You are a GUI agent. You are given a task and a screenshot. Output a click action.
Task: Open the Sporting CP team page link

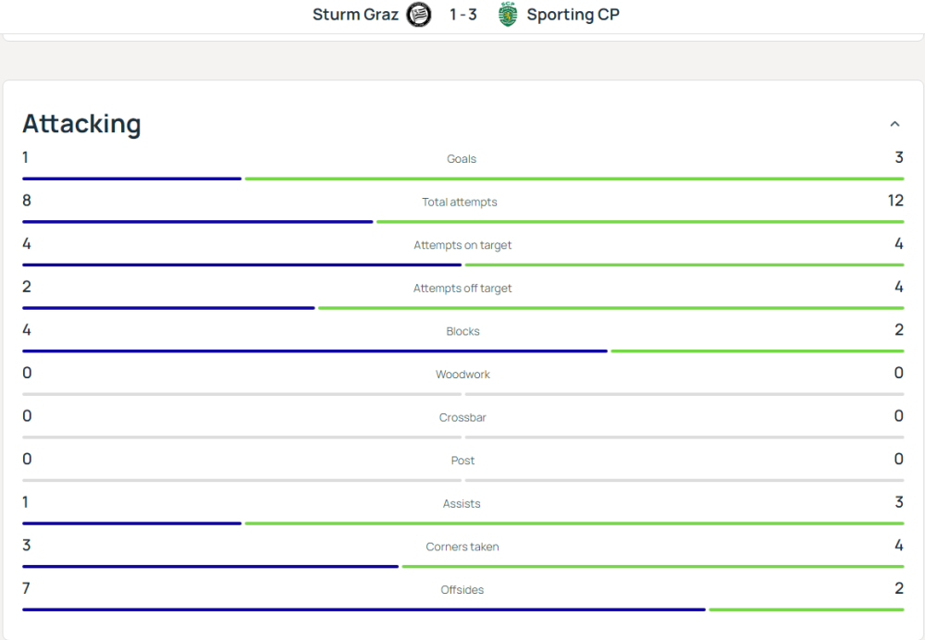click(572, 15)
